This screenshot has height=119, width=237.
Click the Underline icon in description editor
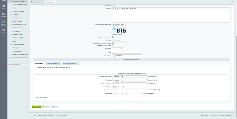coord(118,9)
